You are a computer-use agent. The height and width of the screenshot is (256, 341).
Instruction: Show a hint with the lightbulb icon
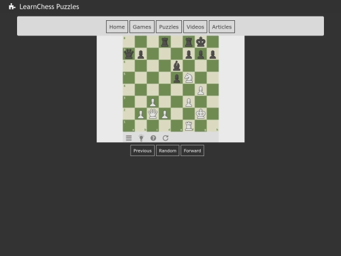pyautogui.click(x=141, y=138)
